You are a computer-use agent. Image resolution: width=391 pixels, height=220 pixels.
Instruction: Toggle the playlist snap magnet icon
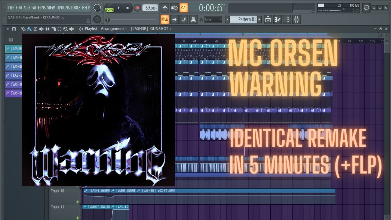(14, 29)
